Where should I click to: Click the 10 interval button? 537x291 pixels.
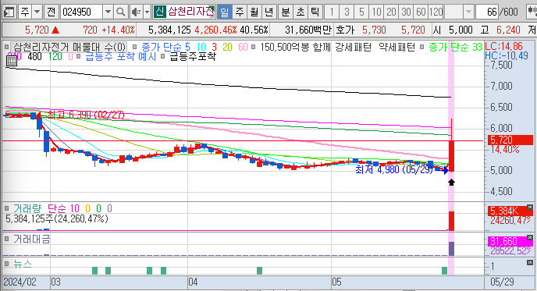[x=376, y=12]
